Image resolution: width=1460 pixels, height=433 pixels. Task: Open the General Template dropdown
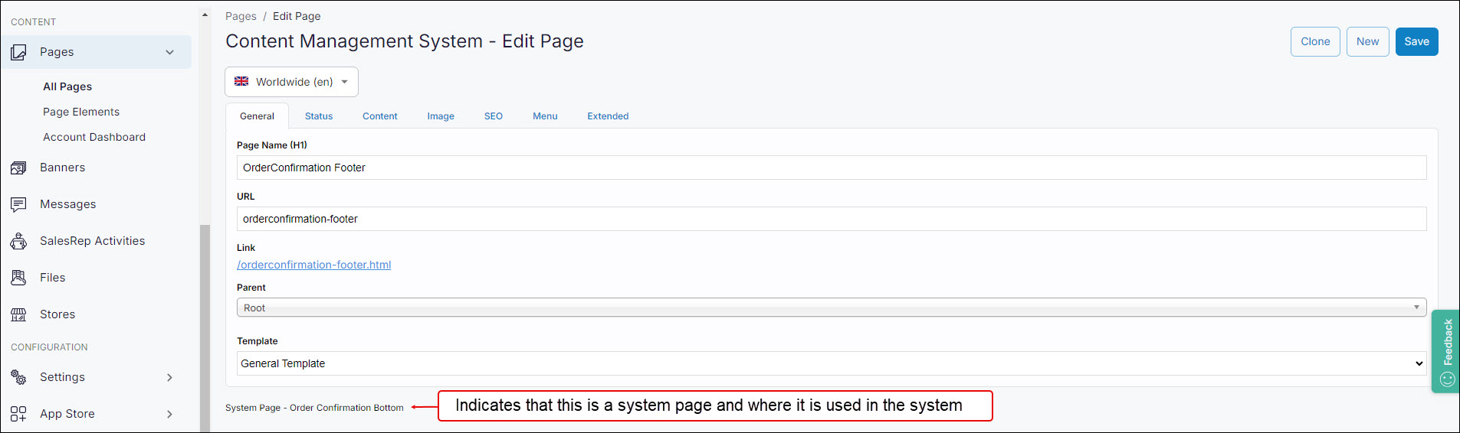(831, 363)
